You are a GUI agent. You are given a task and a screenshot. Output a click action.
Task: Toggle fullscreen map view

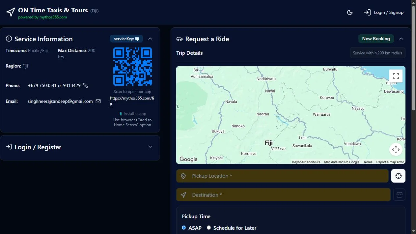tap(396, 76)
